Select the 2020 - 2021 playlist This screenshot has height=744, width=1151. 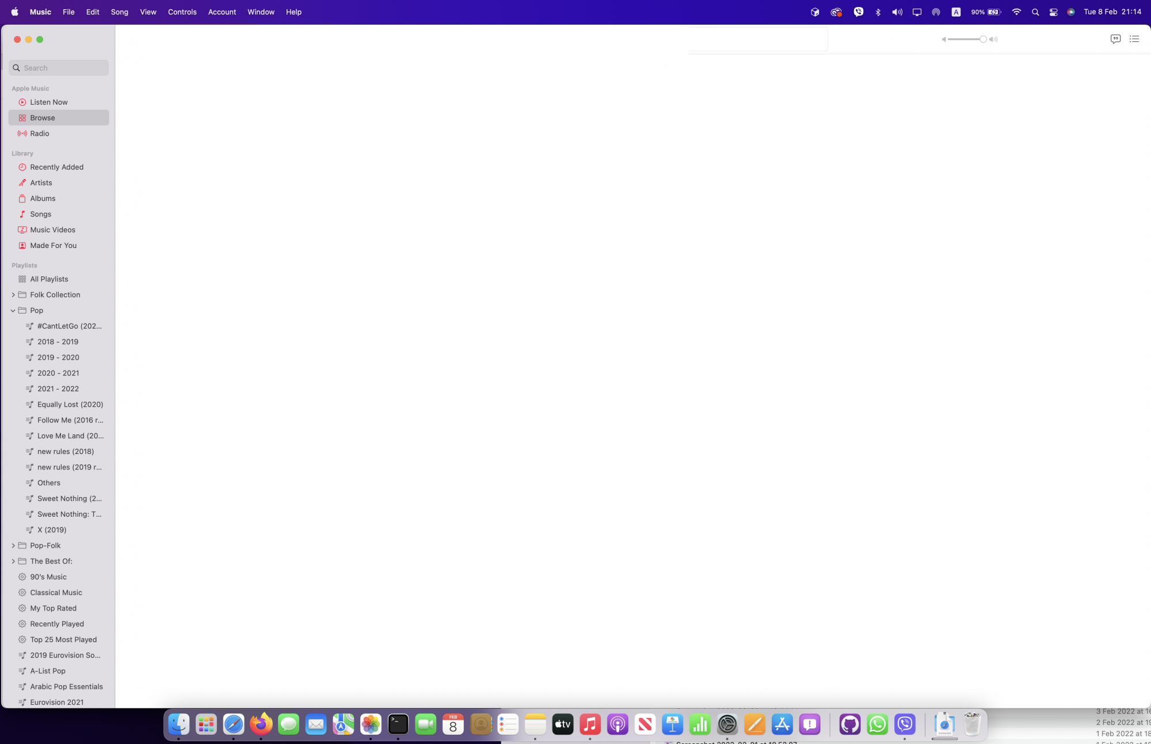[58, 373]
